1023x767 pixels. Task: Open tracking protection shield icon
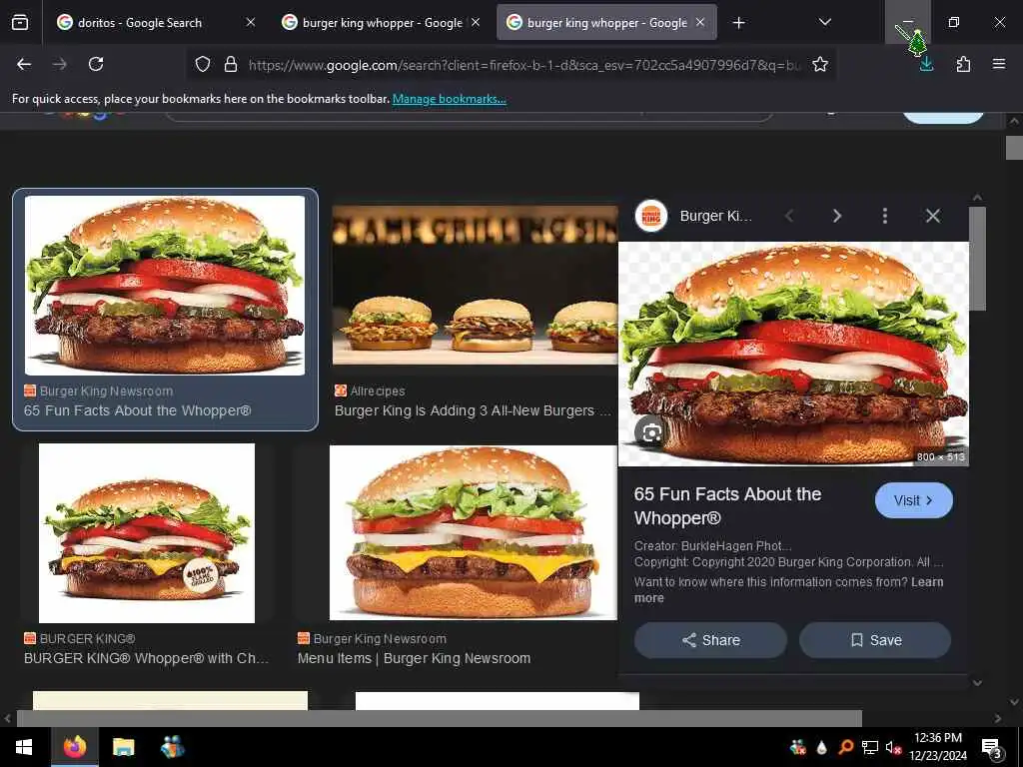pyautogui.click(x=203, y=64)
